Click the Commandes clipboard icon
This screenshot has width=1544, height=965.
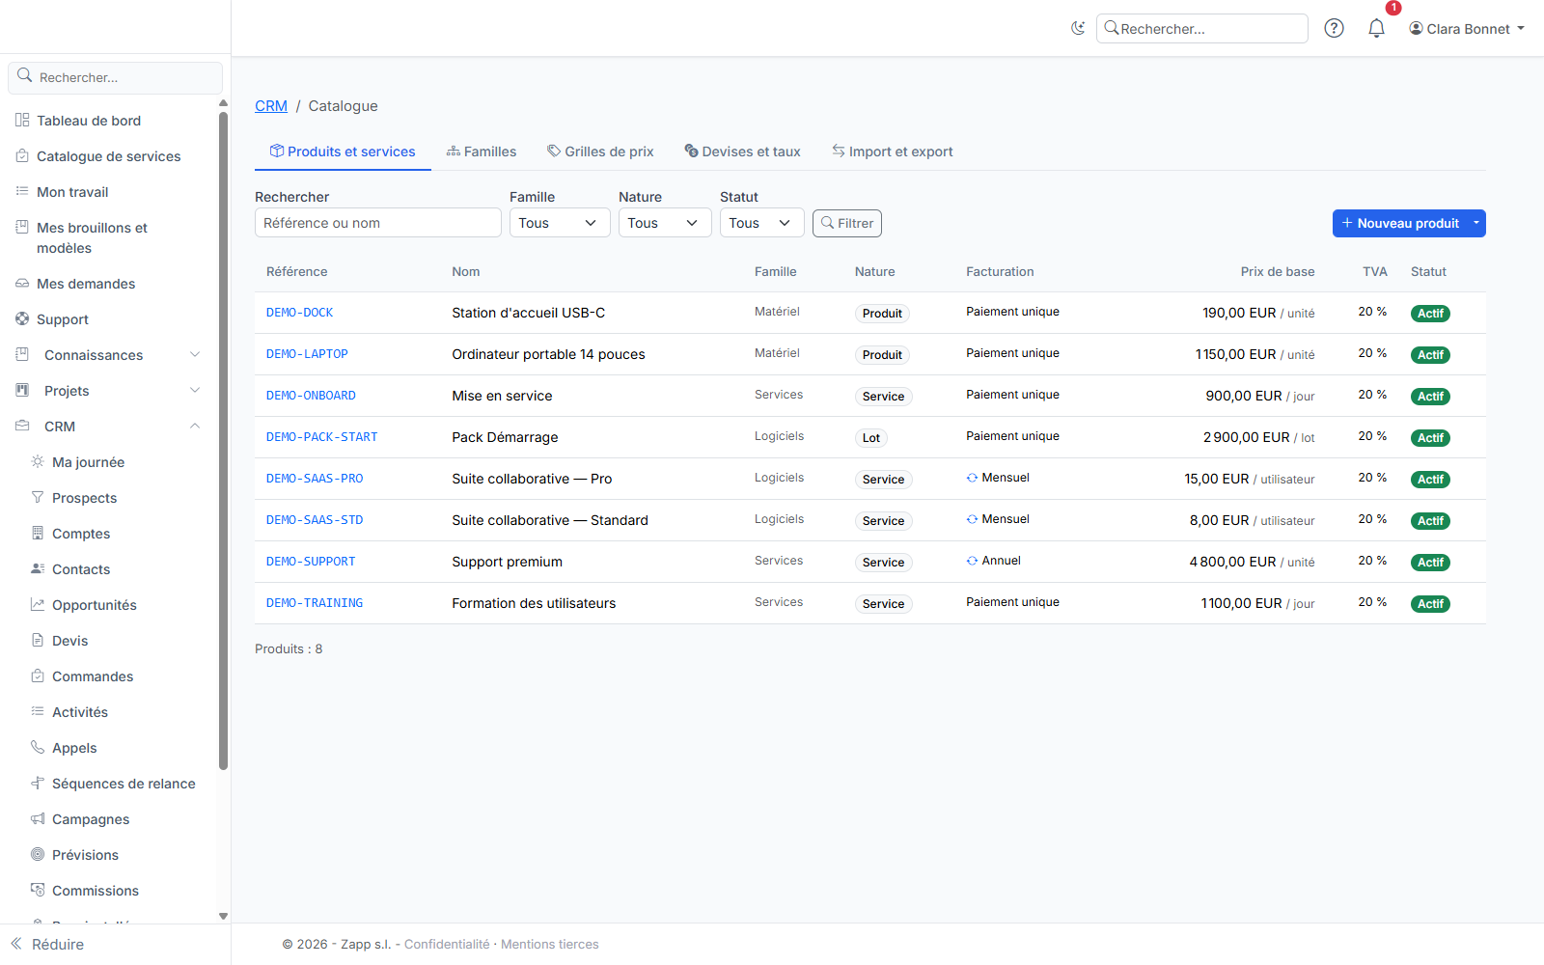38,675
